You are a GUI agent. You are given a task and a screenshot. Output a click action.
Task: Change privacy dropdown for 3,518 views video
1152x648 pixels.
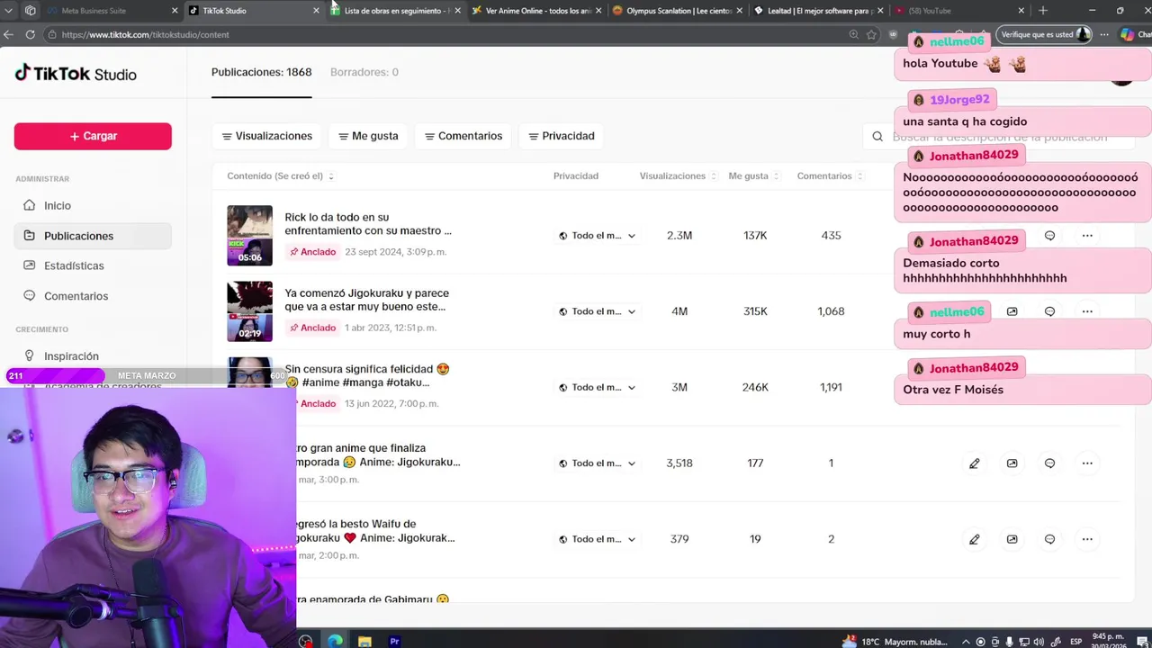(597, 463)
